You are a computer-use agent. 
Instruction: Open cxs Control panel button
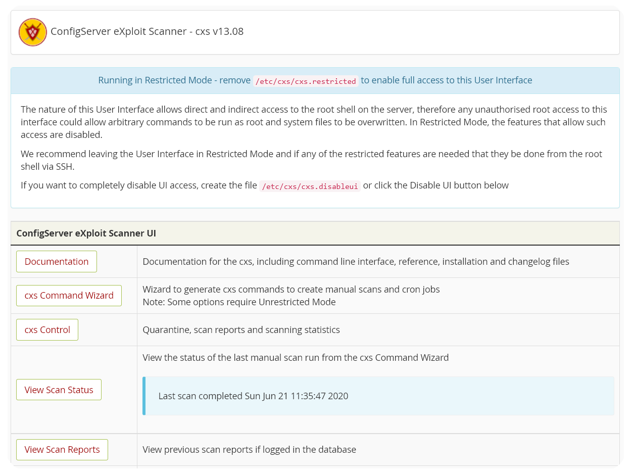click(47, 329)
